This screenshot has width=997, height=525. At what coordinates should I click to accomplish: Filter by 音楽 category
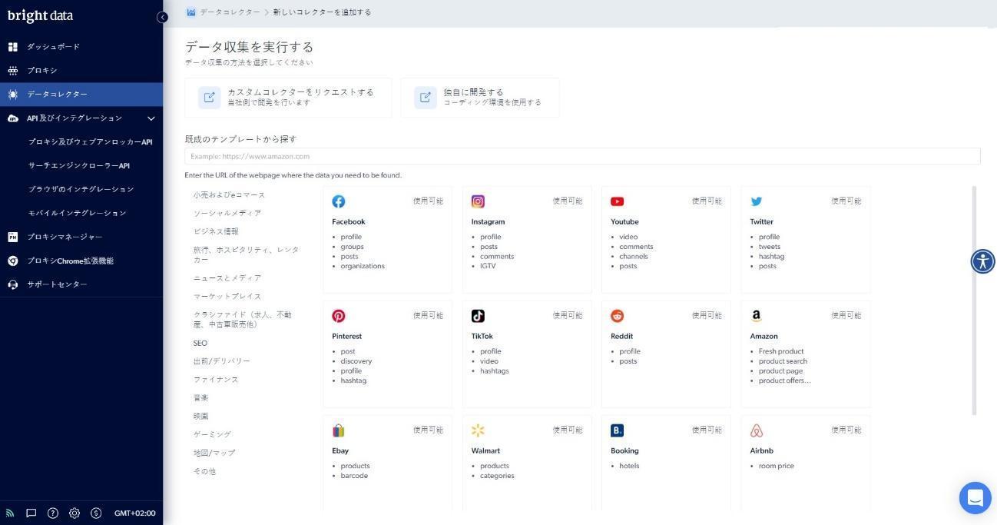200,398
